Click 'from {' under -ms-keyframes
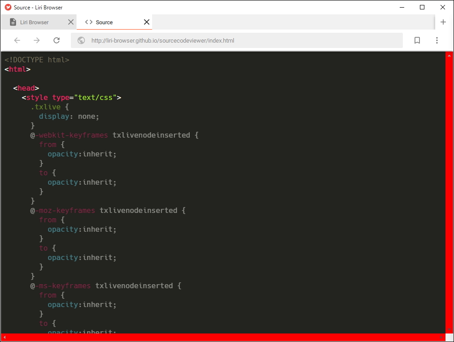 click(52, 295)
